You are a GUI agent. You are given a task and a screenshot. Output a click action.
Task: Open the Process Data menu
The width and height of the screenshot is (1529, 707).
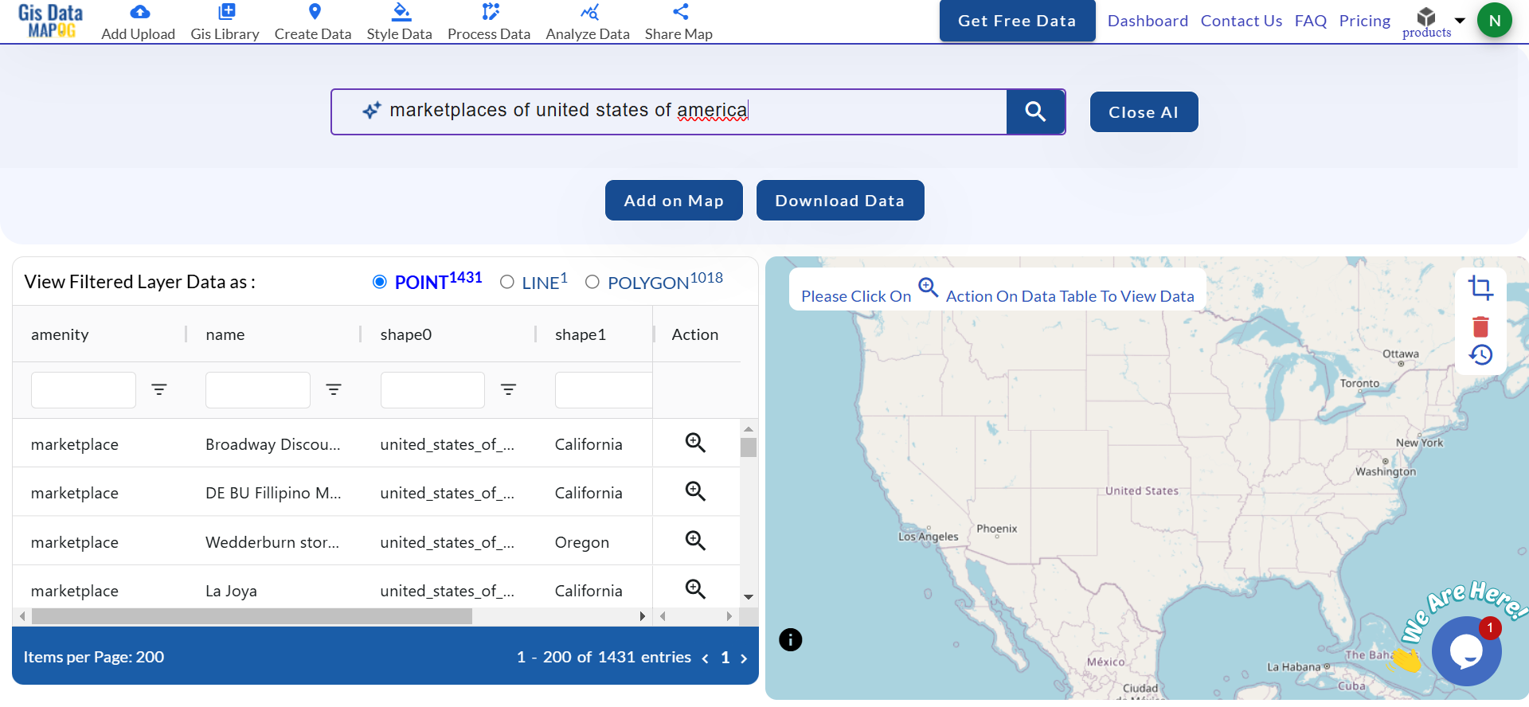[489, 22]
